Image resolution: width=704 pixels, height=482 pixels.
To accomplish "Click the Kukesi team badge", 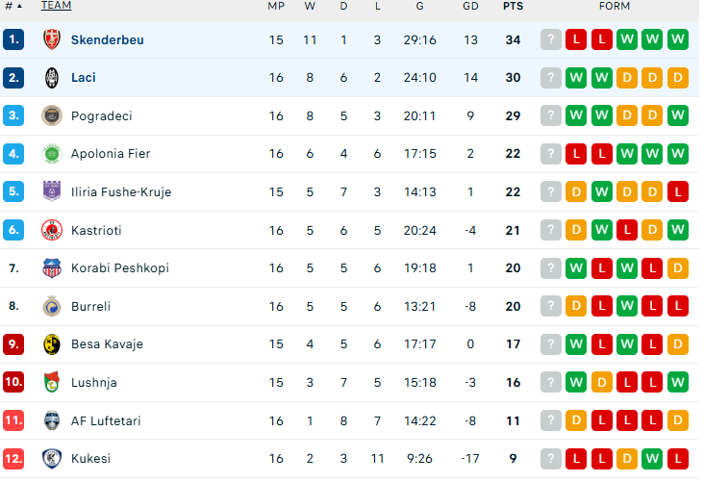I will (51, 459).
